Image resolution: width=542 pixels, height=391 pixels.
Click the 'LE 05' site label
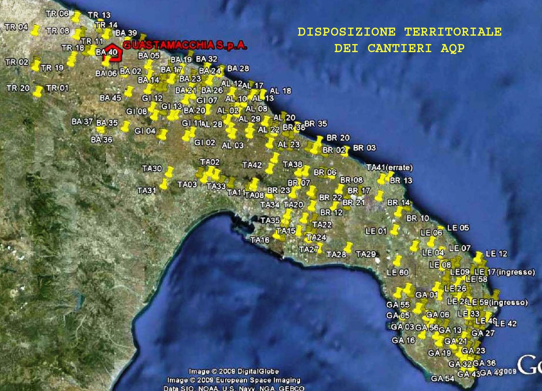click(458, 228)
